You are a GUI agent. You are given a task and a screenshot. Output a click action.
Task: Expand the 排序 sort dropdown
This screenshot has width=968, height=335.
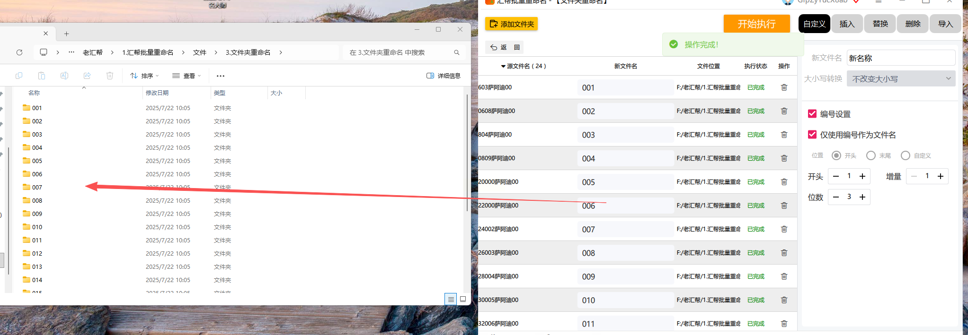tap(144, 76)
